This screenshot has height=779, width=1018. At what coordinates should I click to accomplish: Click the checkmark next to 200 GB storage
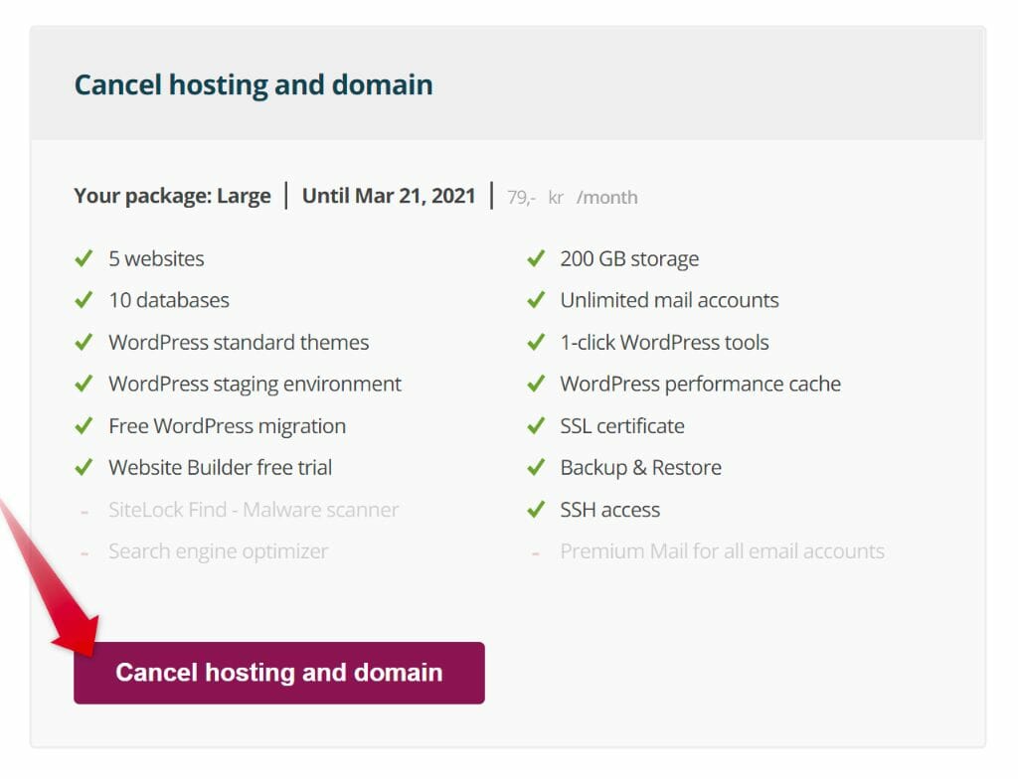tap(537, 258)
